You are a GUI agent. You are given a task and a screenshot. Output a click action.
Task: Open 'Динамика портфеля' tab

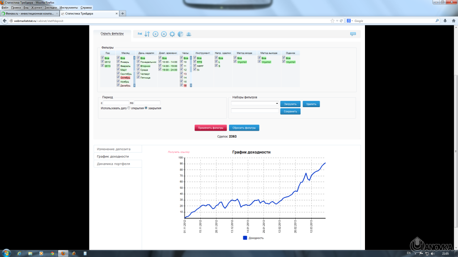tap(114, 164)
